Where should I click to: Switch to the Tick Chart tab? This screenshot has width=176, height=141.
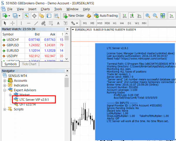coord(29,64)
